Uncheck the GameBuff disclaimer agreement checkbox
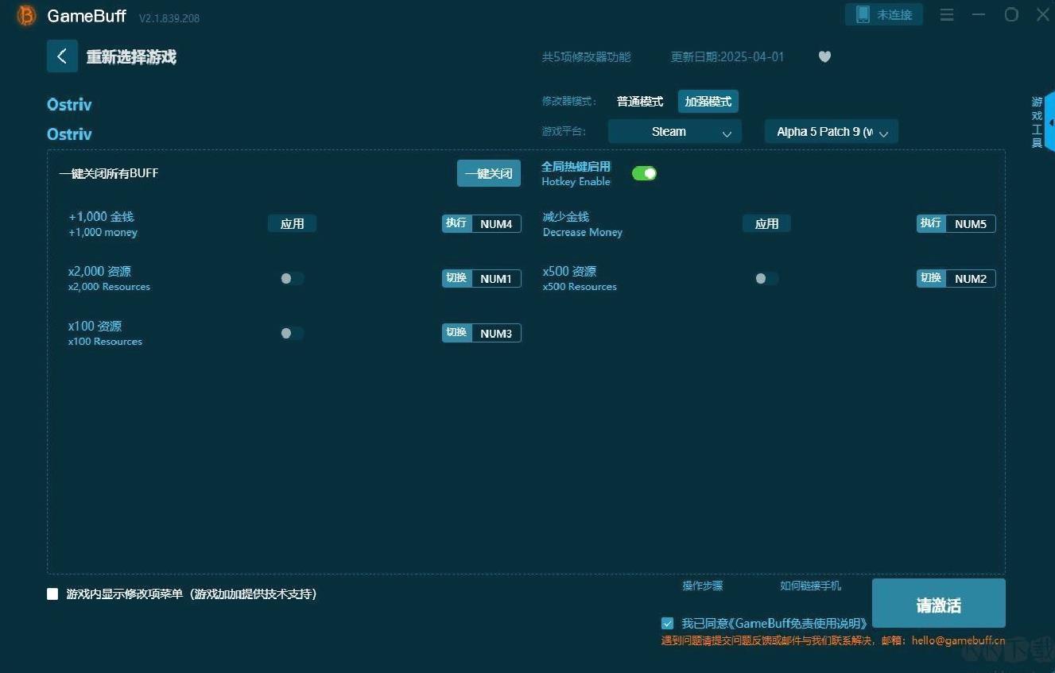The width and height of the screenshot is (1055, 673). [x=667, y=623]
